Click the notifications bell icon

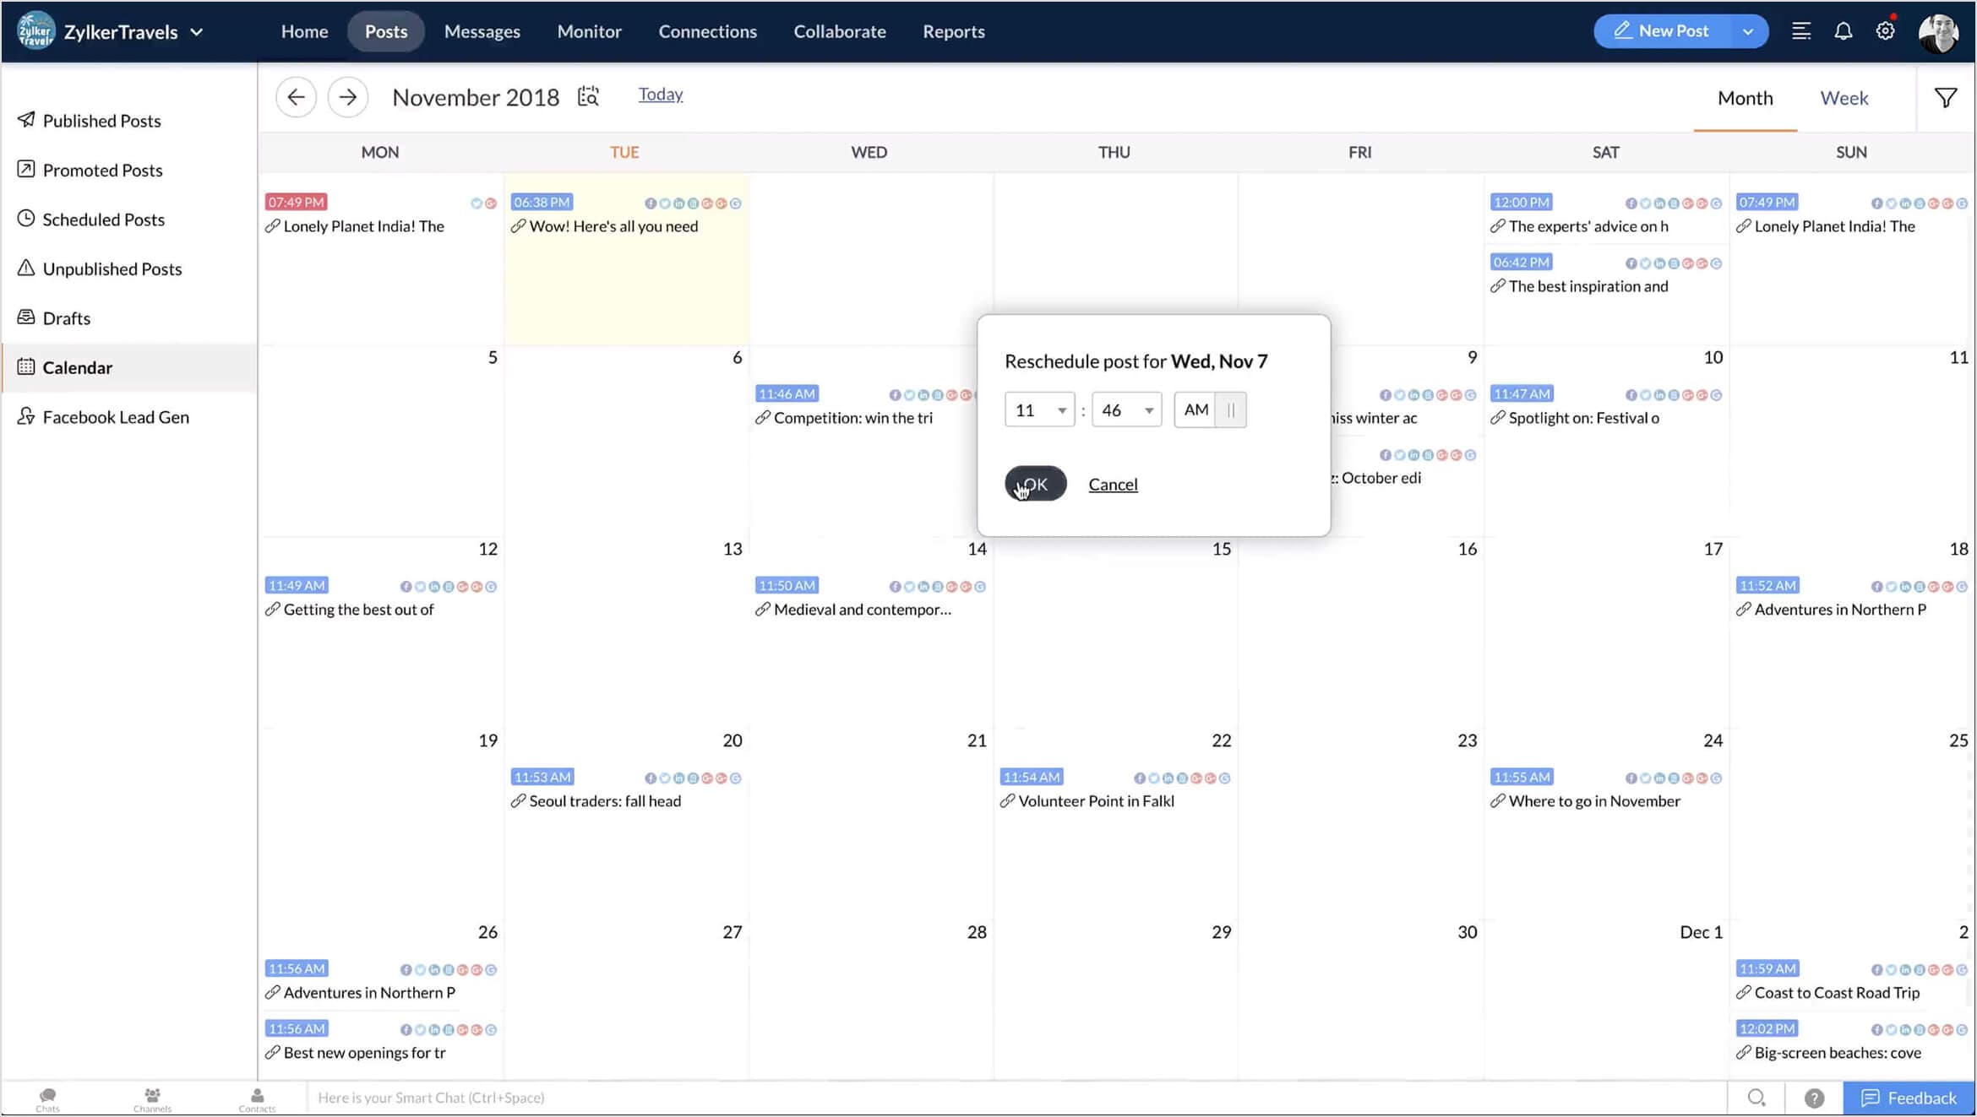tap(1844, 30)
